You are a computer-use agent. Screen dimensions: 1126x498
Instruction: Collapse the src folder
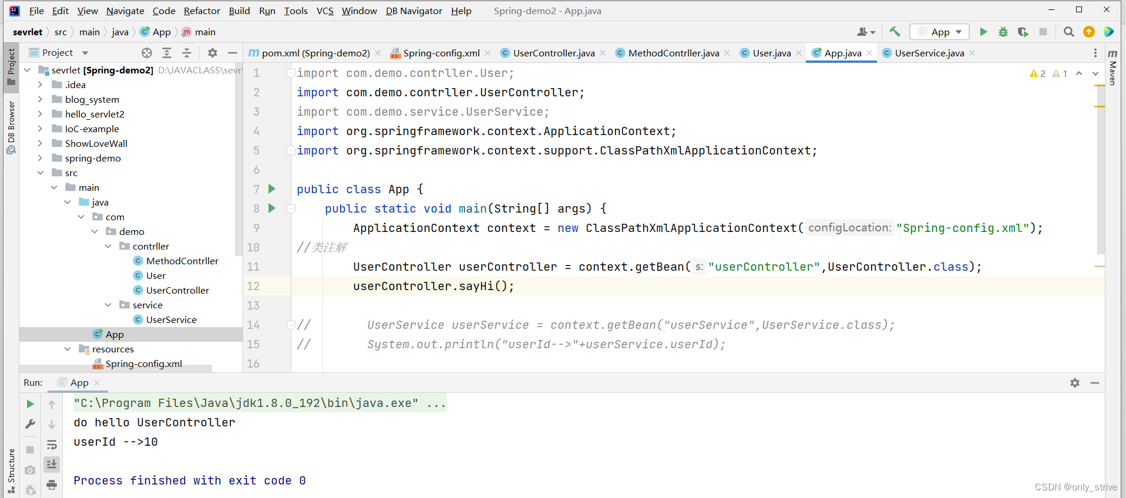[40, 173]
